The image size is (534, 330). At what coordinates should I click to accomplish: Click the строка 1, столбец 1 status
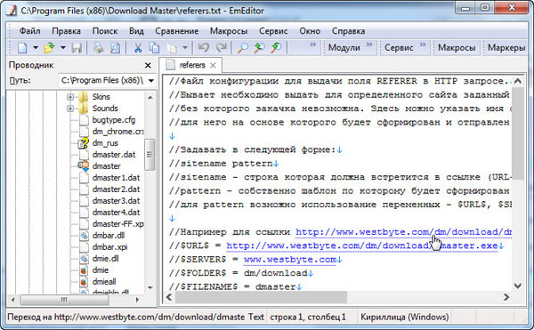[308, 317]
